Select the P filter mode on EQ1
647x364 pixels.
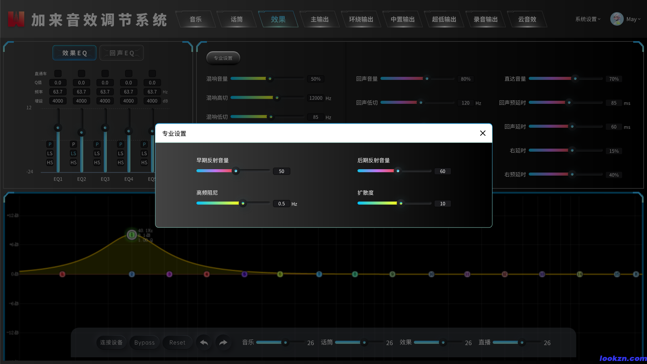[50, 144]
